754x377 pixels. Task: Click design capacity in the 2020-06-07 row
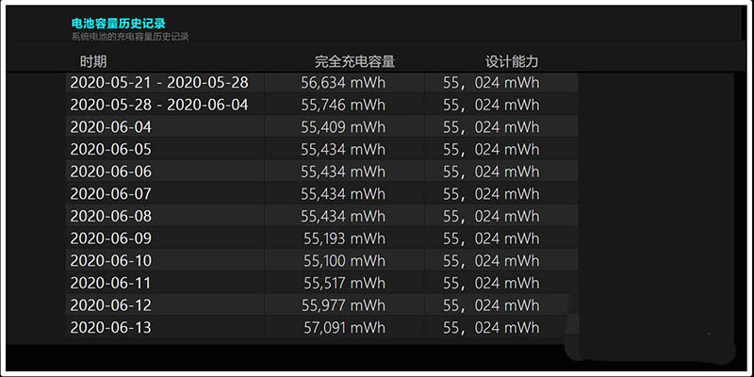(x=491, y=194)
